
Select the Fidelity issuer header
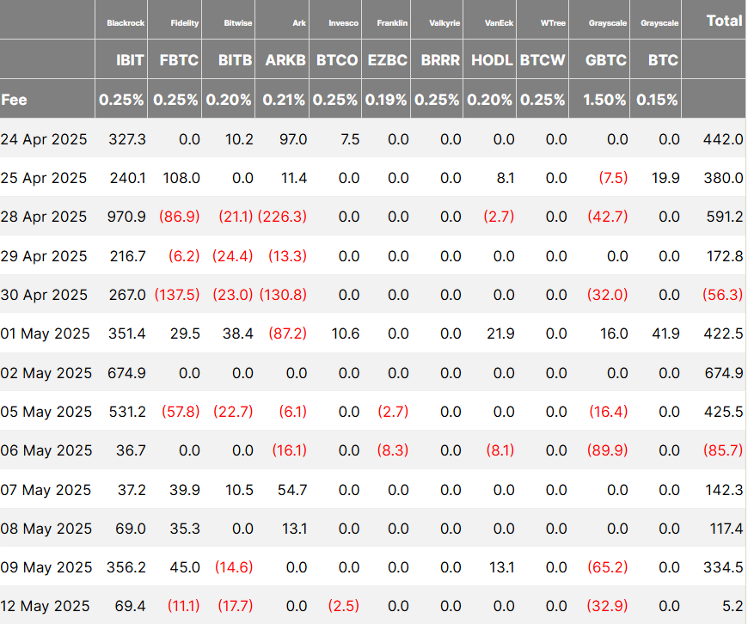pyautogui.click(x=184, y=23)
